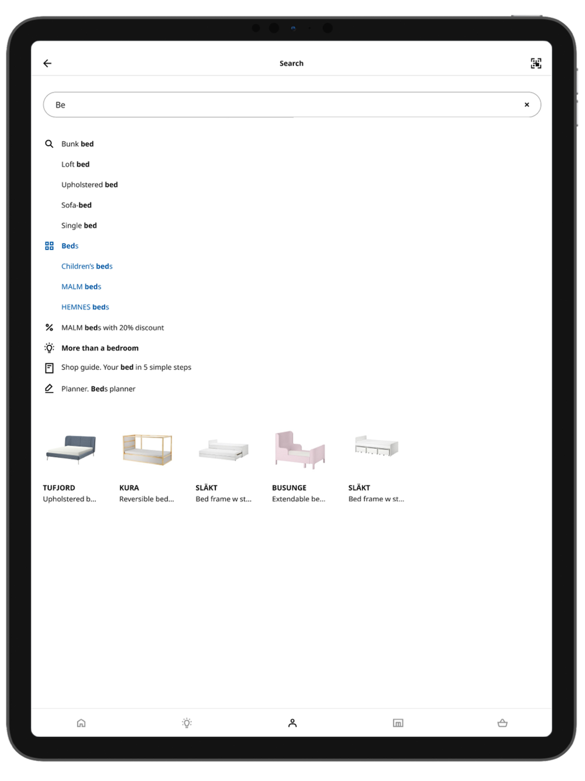Click the 'TUFJORD' product name
Screen dimensions: 585x781
(x=59, y=488)
